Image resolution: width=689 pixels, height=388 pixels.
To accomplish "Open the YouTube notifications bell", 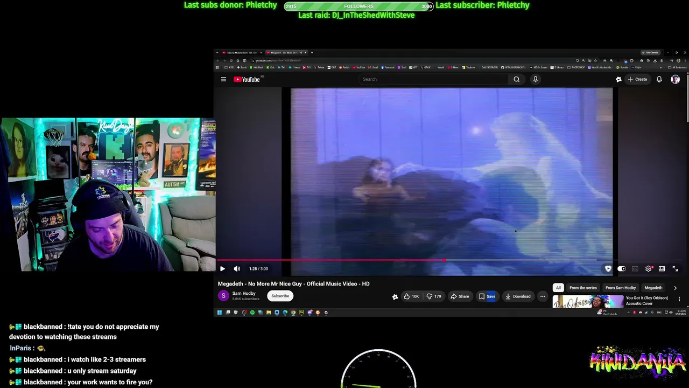I will [x=659, y=79].
